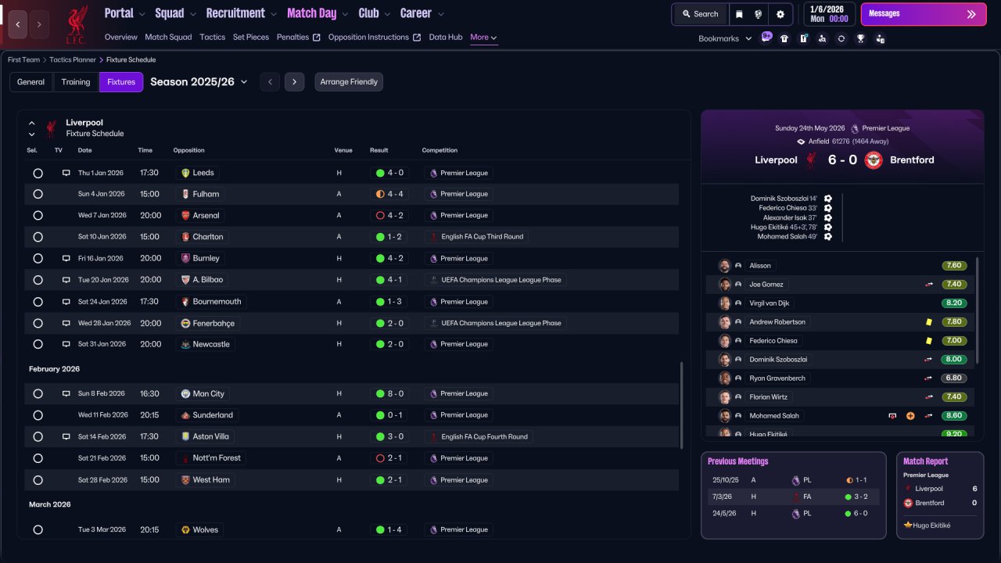Viewport: 1001px width, 563px height.
Task: Switch to the Training tab
Action: [76, 82]
